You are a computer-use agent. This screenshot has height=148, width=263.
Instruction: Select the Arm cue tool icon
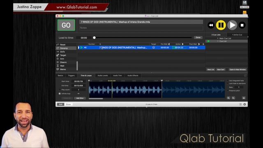click(x=58, y=59)
